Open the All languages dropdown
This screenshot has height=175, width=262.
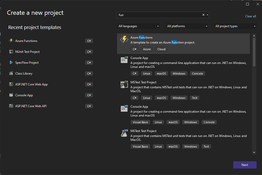(139, 26)
